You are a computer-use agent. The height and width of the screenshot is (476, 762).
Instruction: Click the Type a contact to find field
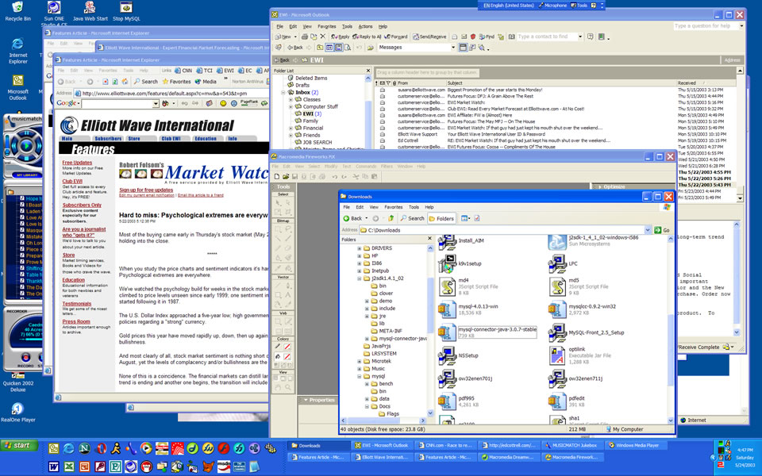pos(546,36)
